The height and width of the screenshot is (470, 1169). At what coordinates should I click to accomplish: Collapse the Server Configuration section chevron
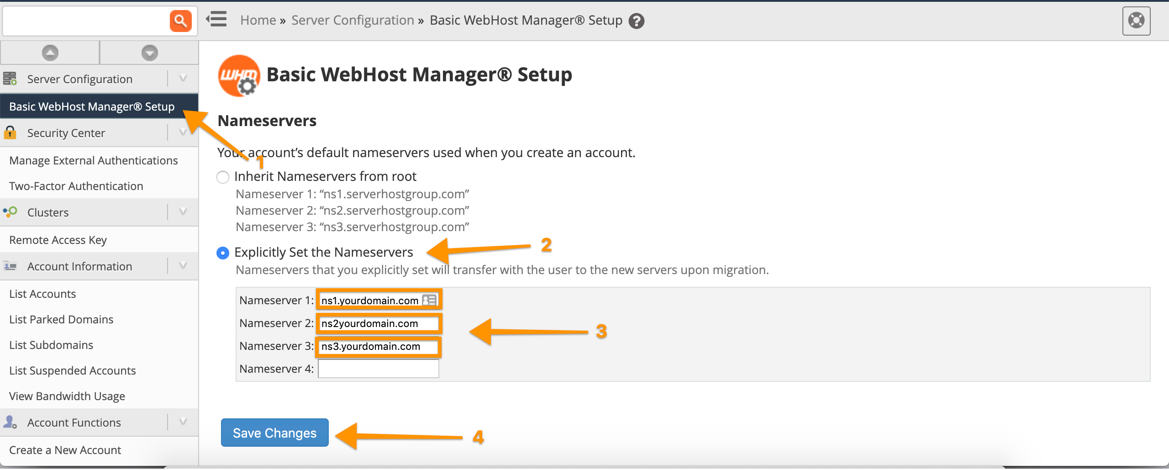[183, 79]
